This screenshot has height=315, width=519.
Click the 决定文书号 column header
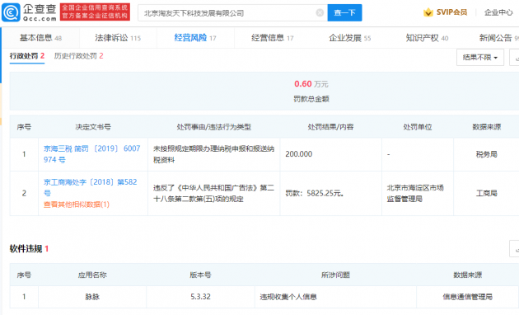click(x=93, y=127)
